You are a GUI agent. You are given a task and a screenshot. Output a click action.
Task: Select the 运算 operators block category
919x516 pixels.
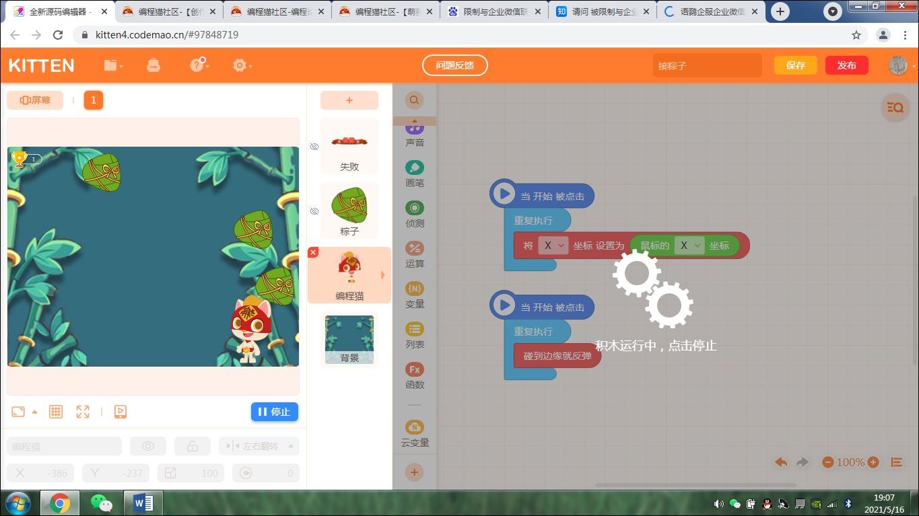415,254
